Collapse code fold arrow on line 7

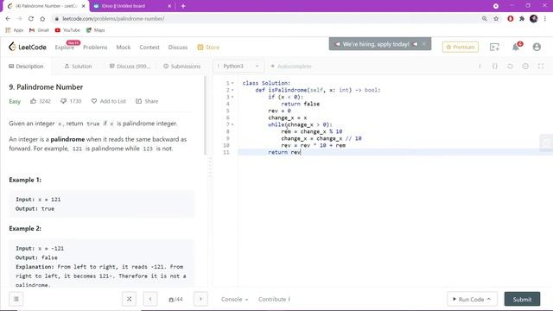click(x=232, y=124)
